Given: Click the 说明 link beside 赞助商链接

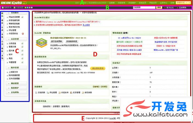Looking at the screenshot, I should 126,33.
